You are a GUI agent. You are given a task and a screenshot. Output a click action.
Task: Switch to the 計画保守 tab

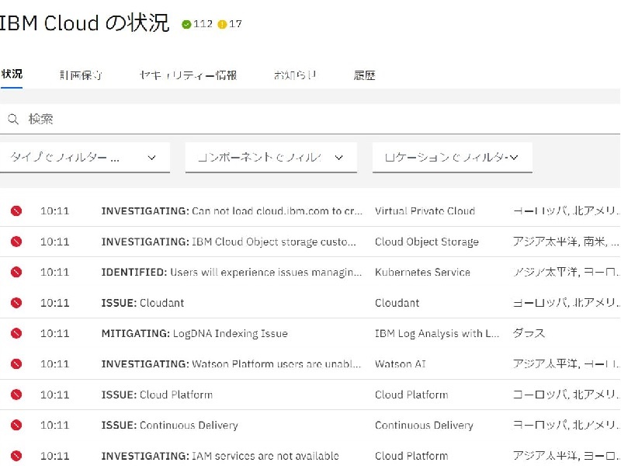point(82,75)
